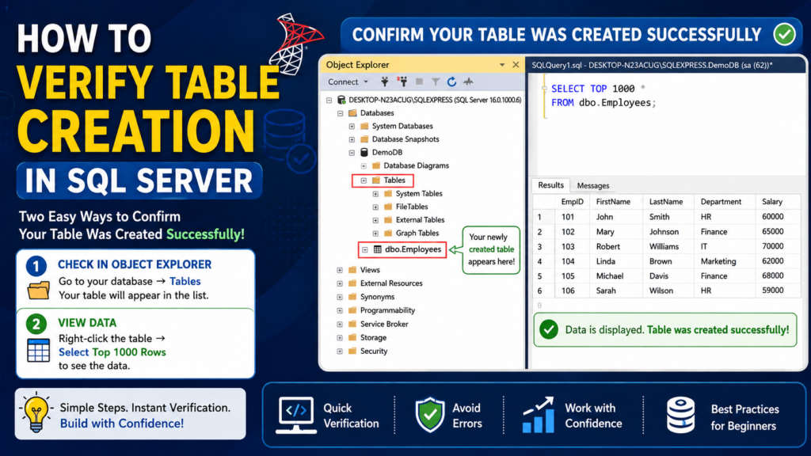Screen dimensions: 811x456
Task: Open the activity monitor pulse icon
Action: tap(469, 82)
